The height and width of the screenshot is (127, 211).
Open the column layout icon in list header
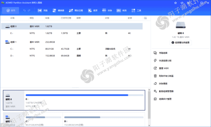pos(145,18)
